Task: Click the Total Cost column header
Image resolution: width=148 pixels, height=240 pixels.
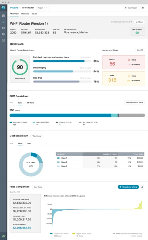Action: click(x=131, y=154)
